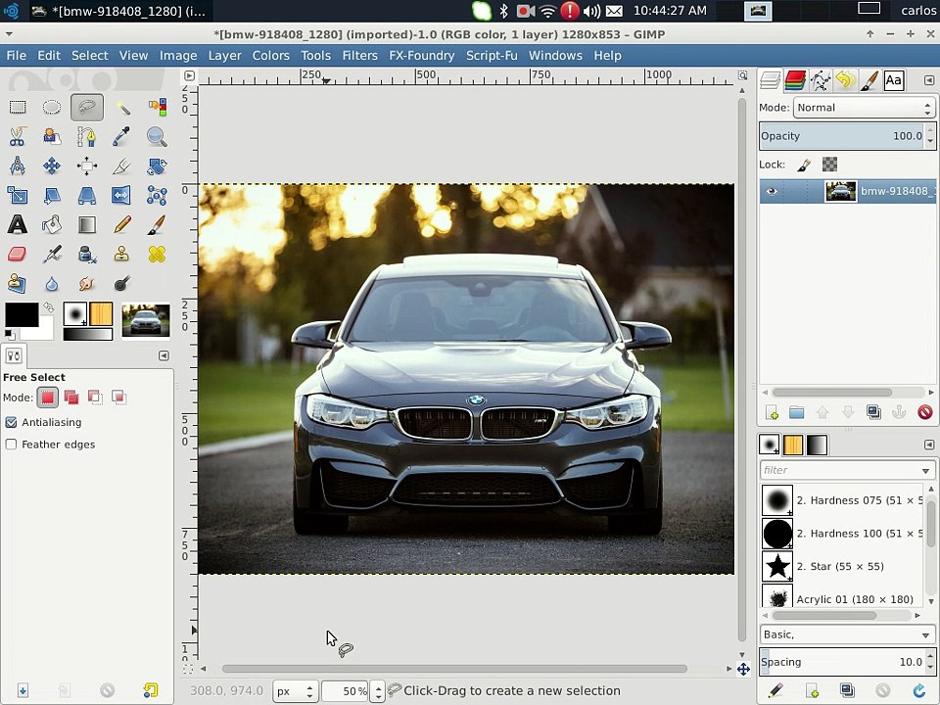Open the layer Mode dropdown set to Normal
The height and width of the screenshot is (705, 940).
[x=864, y=108]
